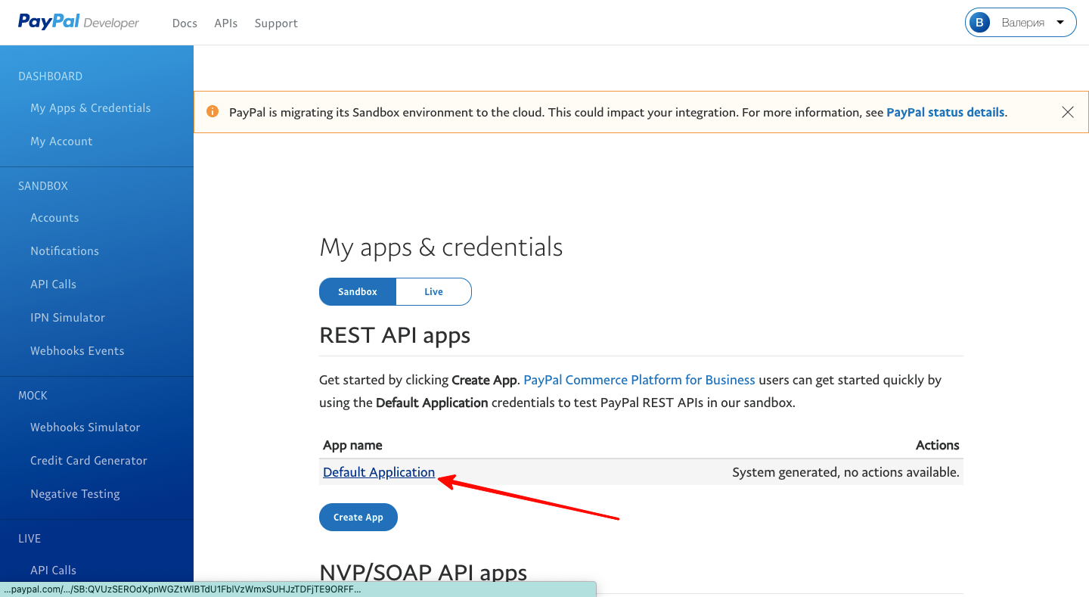Go to My Account in sidebar
This screenshot has height=597, width=1089.
(x=61, y=141)
